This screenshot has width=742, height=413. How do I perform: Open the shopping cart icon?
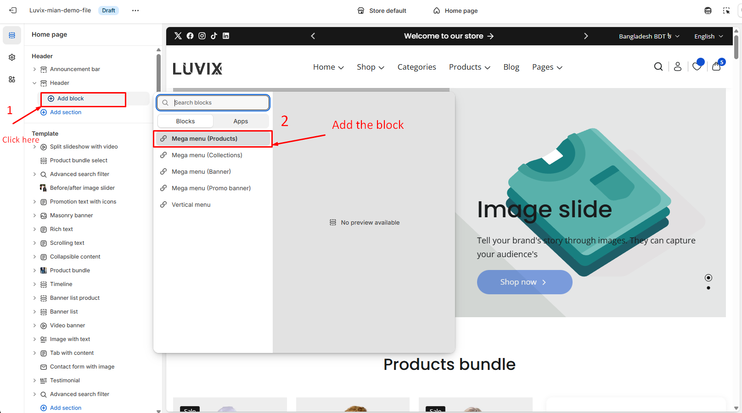pyautogui.click(x=716, y=67)
